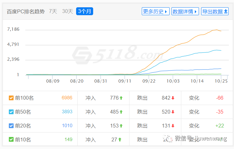Click the 7,186 y-axis label
This screenshot has height=149, width=234.
click(x=13, y=29)
